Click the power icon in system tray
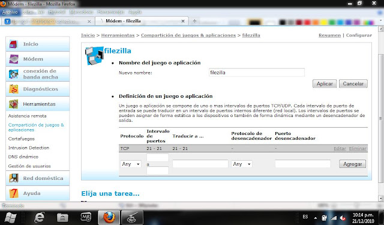 (x=324, y=218)
